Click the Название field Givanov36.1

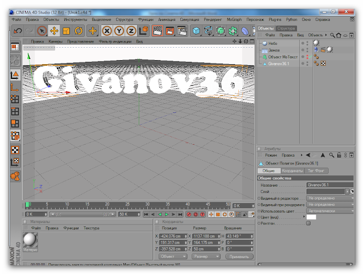point(330,185)
